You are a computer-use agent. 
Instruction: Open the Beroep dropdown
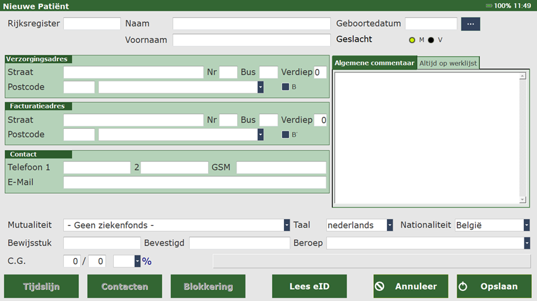[526, 243]
